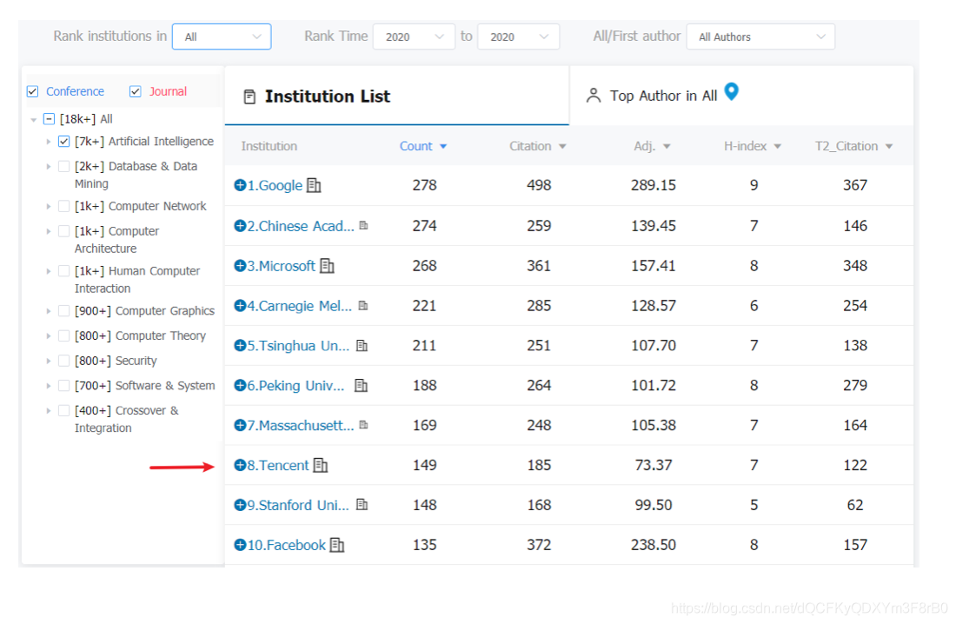
Task: Click the blue location pin icon
Action: [x=732, y=91]
